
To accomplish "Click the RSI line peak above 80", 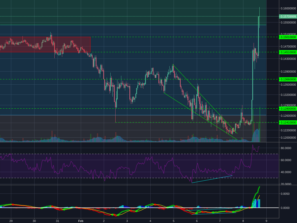I will tap(253, 145).
